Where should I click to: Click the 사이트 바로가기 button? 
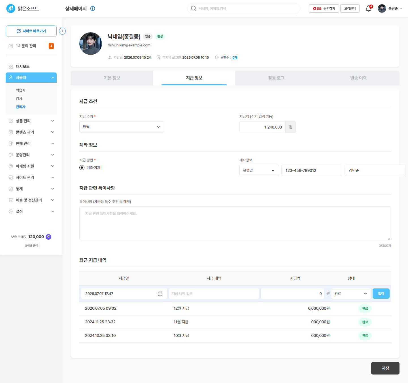pos(31,31)
